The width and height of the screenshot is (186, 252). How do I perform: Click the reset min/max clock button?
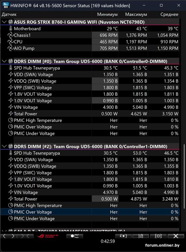[123, 236]
